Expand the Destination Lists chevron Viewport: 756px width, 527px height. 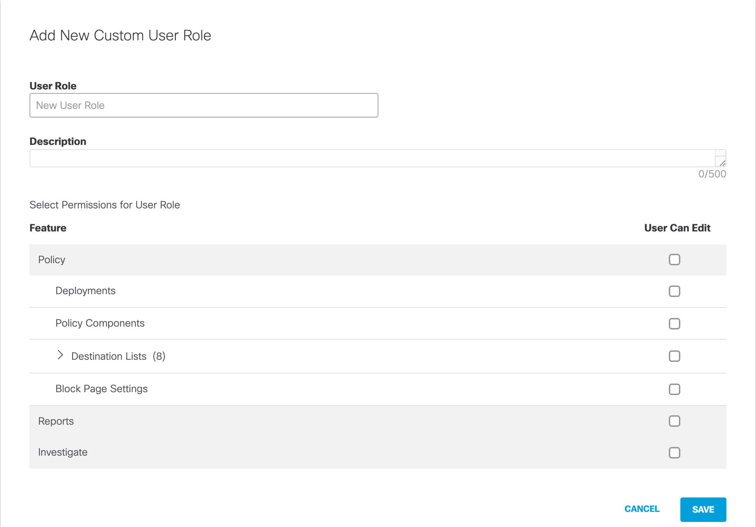[x=60, y=355]
